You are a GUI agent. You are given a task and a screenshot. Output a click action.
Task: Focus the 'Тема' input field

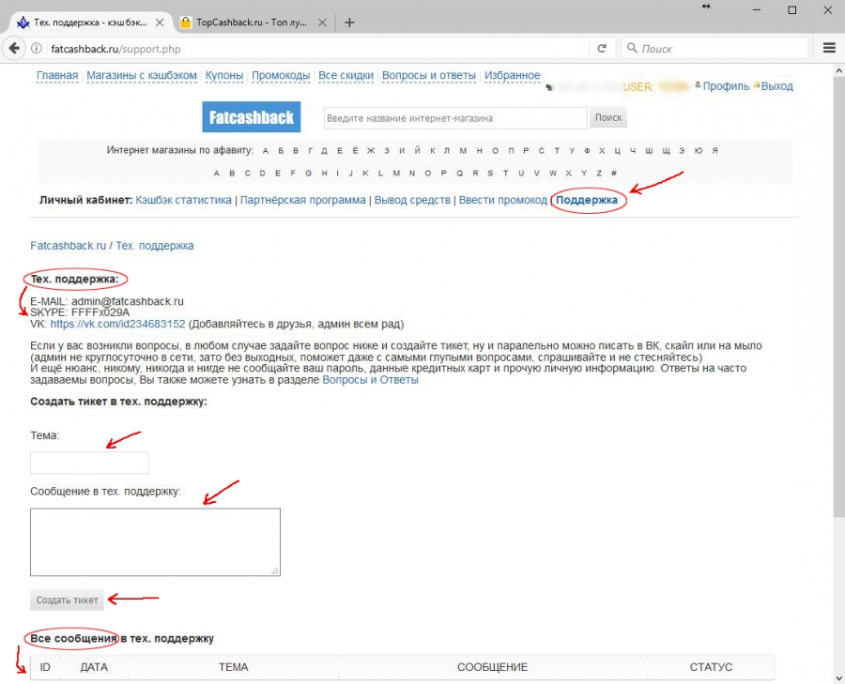(89, 463)
